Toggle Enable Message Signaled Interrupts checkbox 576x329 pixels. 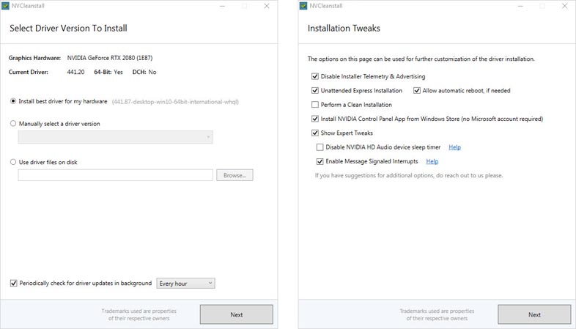[x=320, y=161]
